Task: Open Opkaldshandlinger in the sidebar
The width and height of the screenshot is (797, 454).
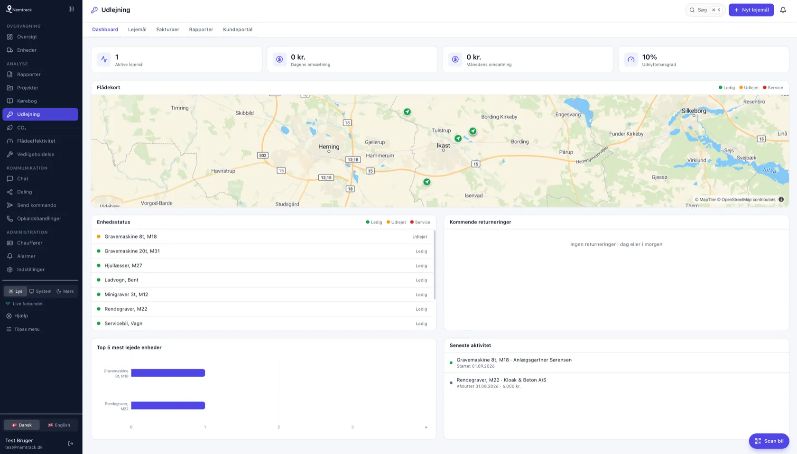Action: point(40,219)
